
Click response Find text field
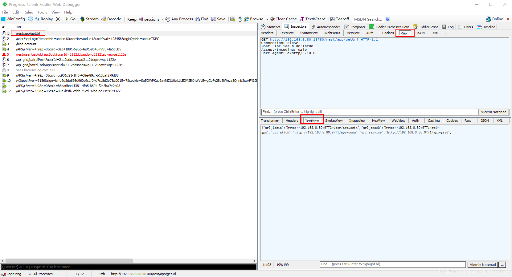tap(392, 264)
